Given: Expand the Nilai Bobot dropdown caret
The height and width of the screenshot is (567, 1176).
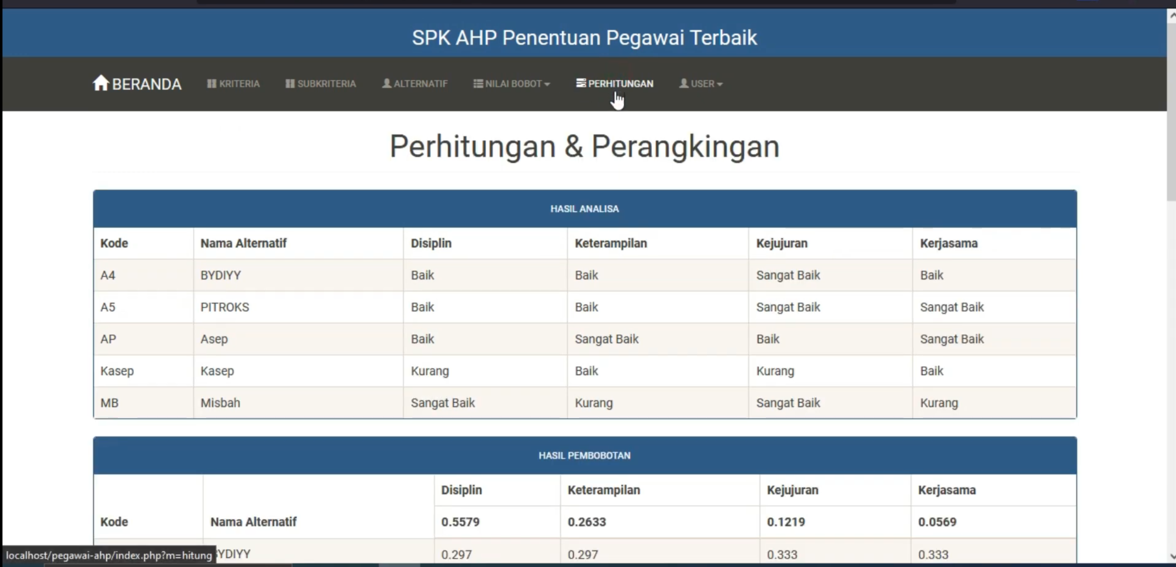Looking at the screenshot, I should coord(547,84).
